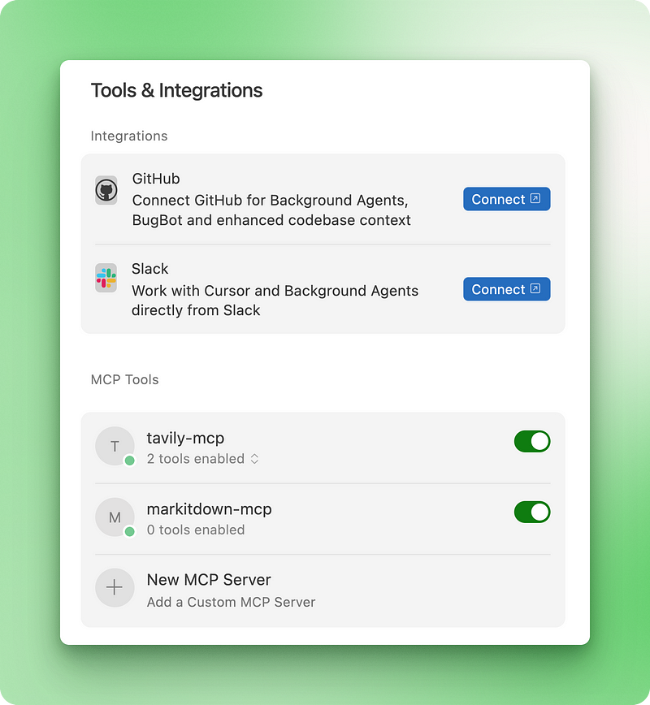Connect the GitHub integration
Viewport: 650px width, 705px height.
click(x=506, y=199)
